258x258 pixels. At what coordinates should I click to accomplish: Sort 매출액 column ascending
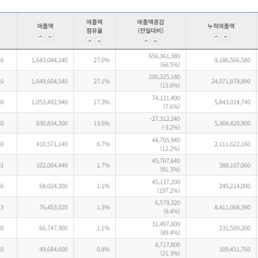(40, 37)
